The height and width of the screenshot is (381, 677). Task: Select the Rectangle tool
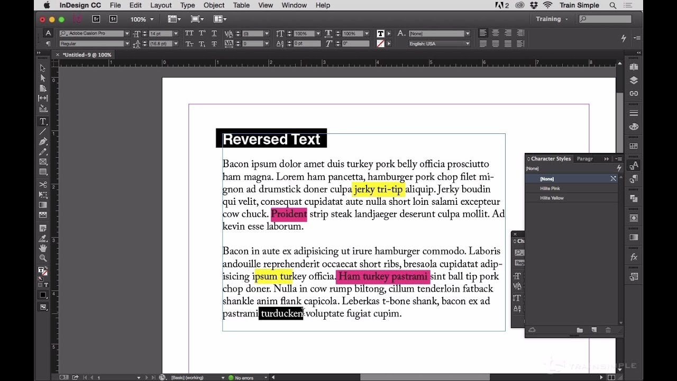(x=43, y=172)
